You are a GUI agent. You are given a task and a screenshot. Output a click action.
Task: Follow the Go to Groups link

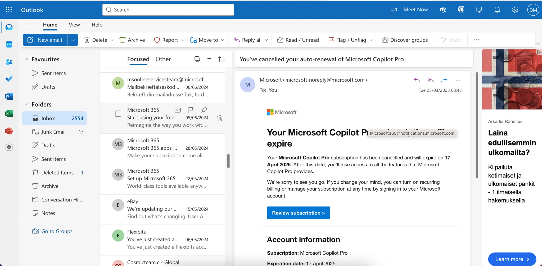point(57,231)
